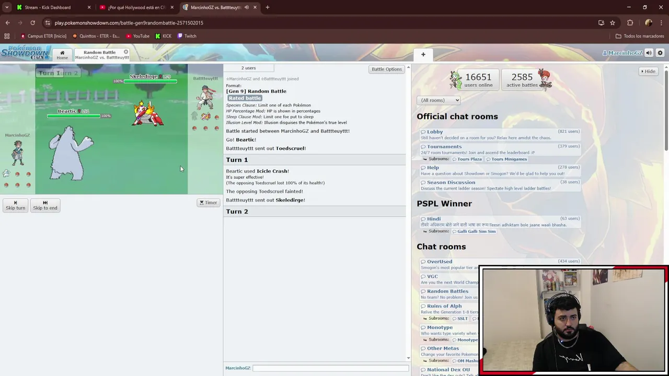Reload the page
Viewport: 669px width, 376px height.
tap(32, 22)
